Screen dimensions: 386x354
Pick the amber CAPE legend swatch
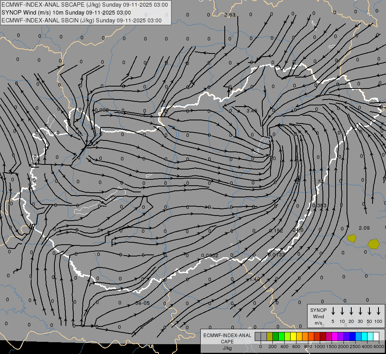[299, 336]
